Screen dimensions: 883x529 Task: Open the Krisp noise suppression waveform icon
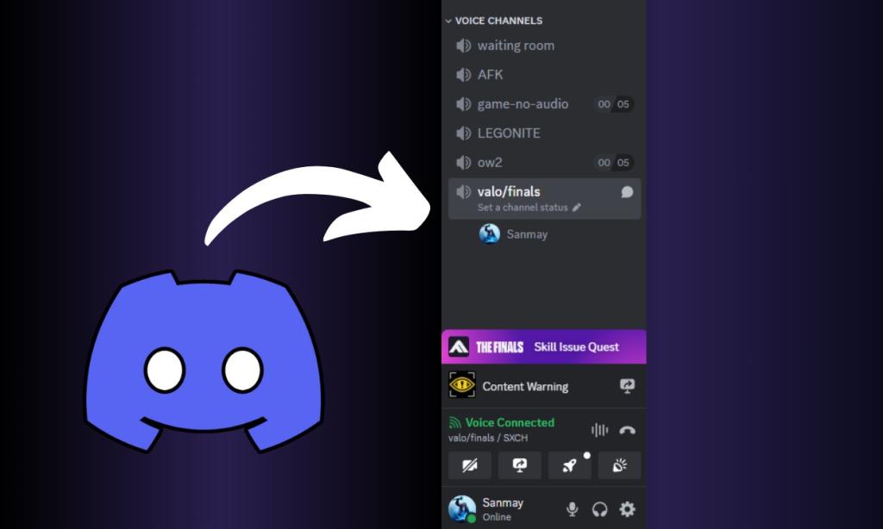click(x=599, y=429)
